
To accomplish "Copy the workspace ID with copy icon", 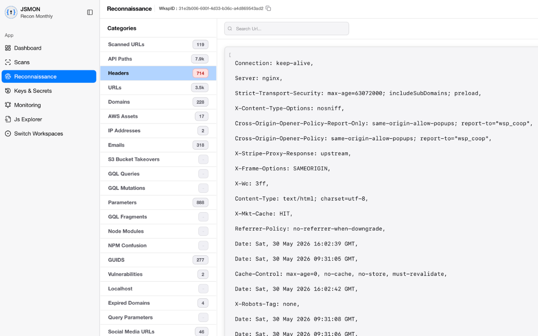I will (268, 8).
